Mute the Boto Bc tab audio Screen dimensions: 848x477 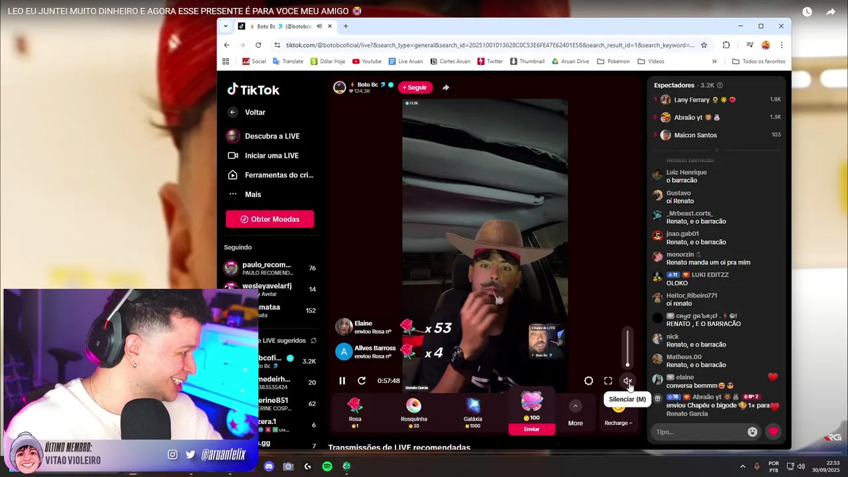point(319,26)
